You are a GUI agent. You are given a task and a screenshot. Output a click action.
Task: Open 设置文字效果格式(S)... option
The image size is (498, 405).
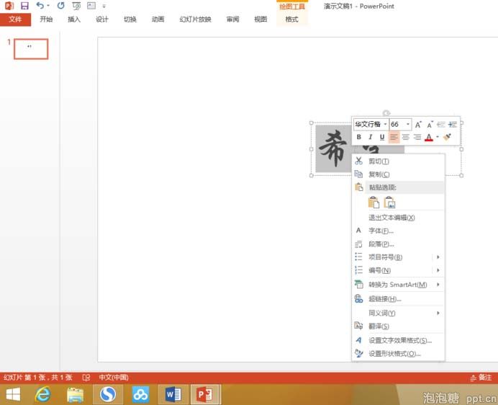398,340
